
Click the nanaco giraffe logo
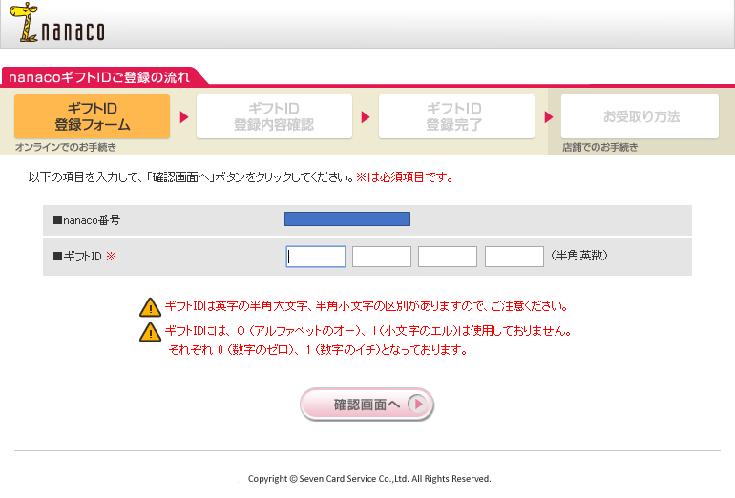pos(57,23)
